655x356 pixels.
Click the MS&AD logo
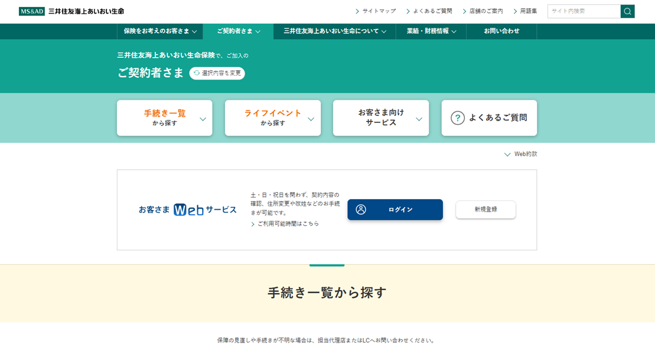click(32, 11)
